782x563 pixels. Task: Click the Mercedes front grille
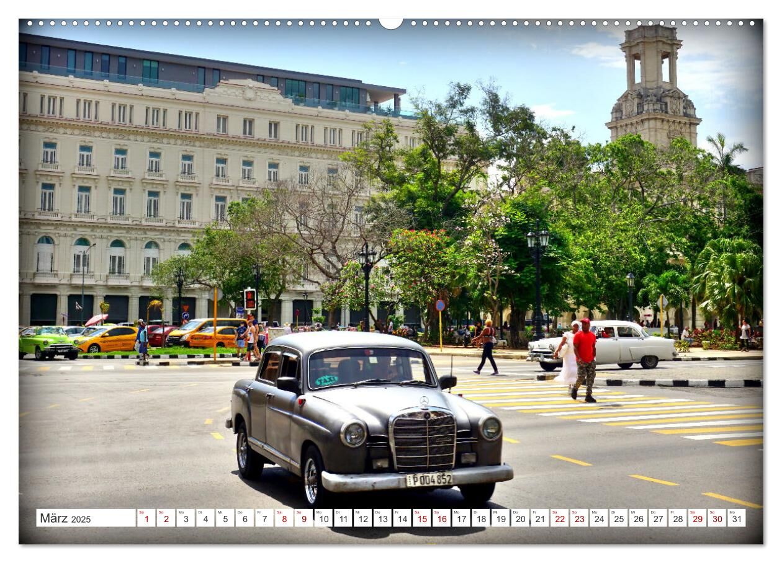tap(424, 441)
